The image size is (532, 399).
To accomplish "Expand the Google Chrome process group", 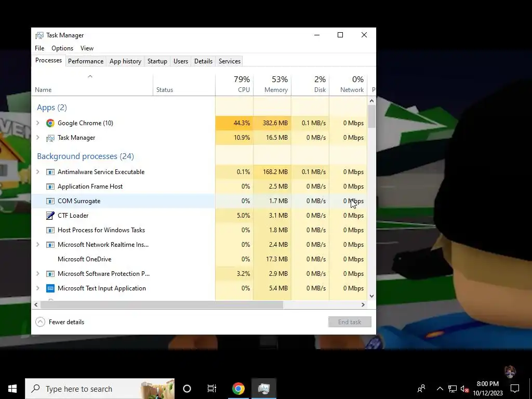I will point(37,123).
